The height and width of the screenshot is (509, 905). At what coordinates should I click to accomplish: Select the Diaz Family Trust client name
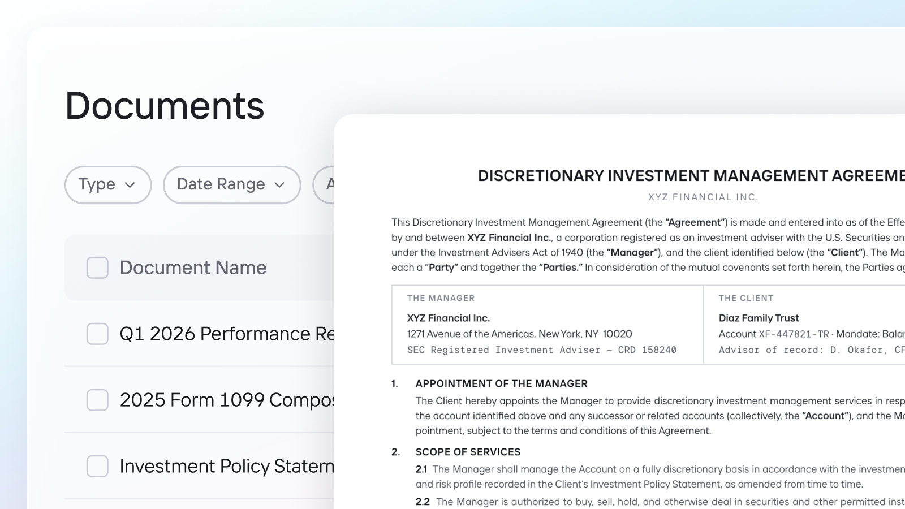[759, 318]
